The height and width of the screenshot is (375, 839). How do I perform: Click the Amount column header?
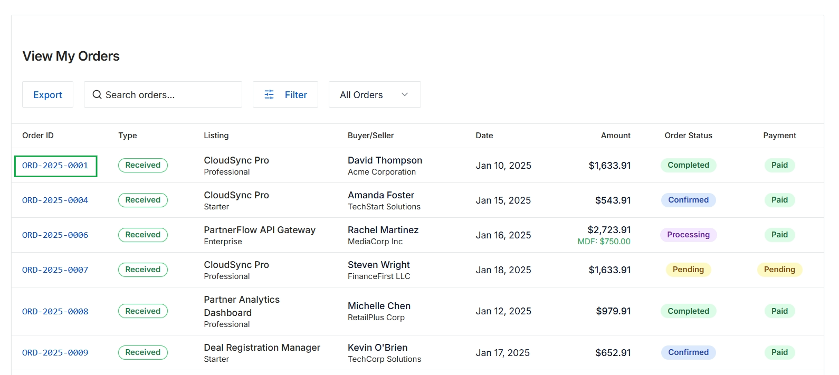tap(616, 136)
